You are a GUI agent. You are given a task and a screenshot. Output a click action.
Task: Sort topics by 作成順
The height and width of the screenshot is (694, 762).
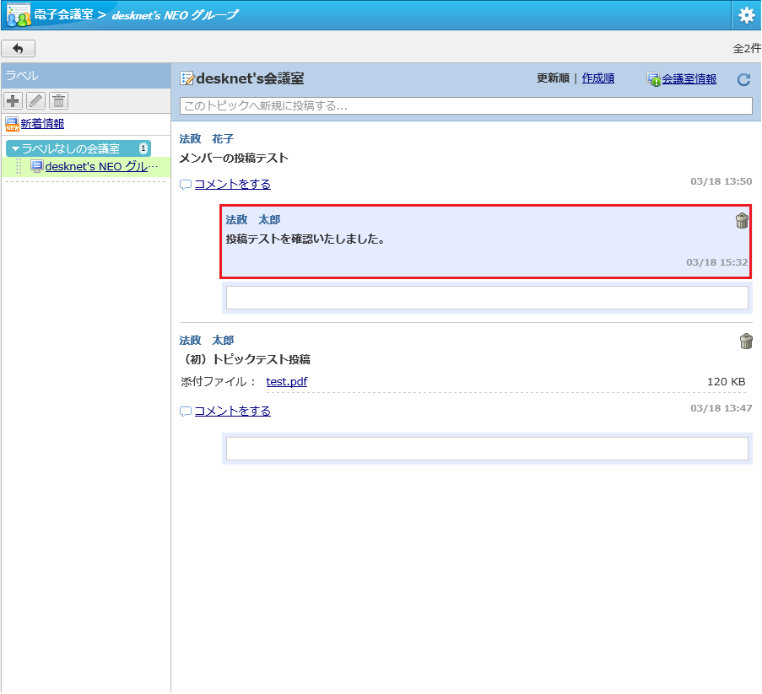pos(597,78)
